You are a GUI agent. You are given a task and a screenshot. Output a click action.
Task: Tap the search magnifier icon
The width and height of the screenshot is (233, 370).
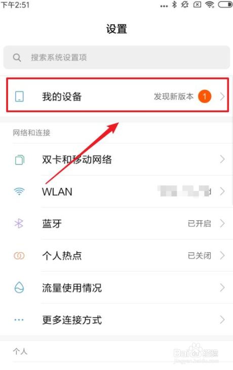17,57
